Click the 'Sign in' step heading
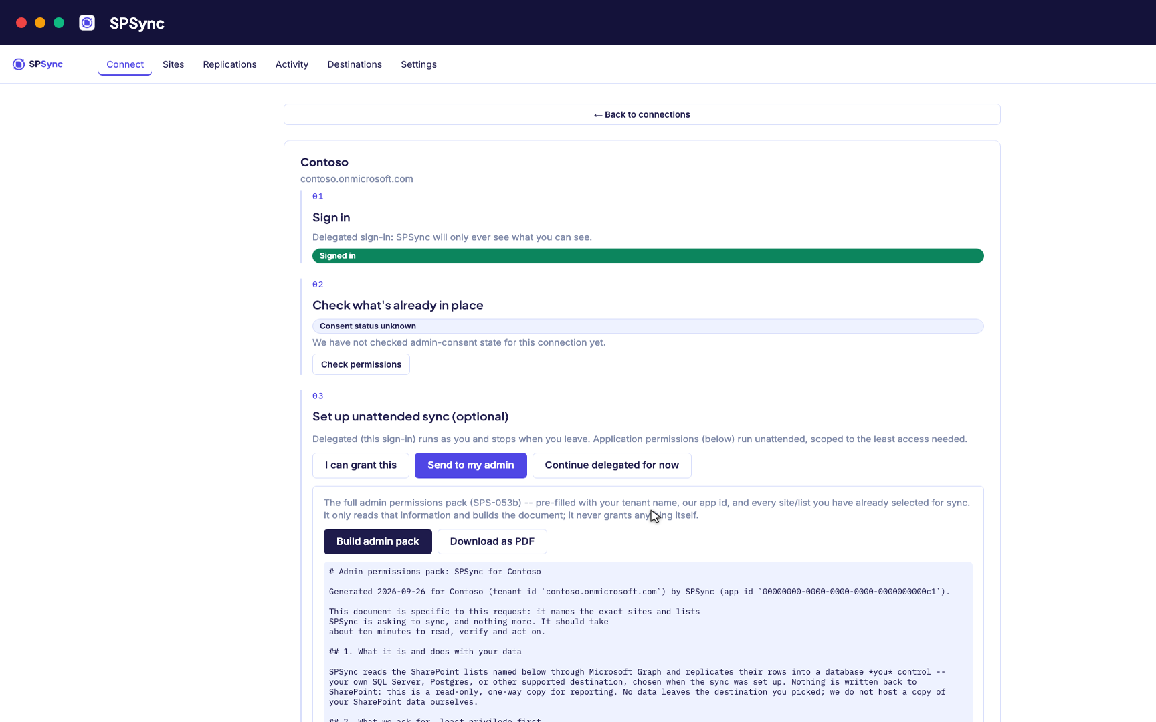 click(x=331, y=217)
